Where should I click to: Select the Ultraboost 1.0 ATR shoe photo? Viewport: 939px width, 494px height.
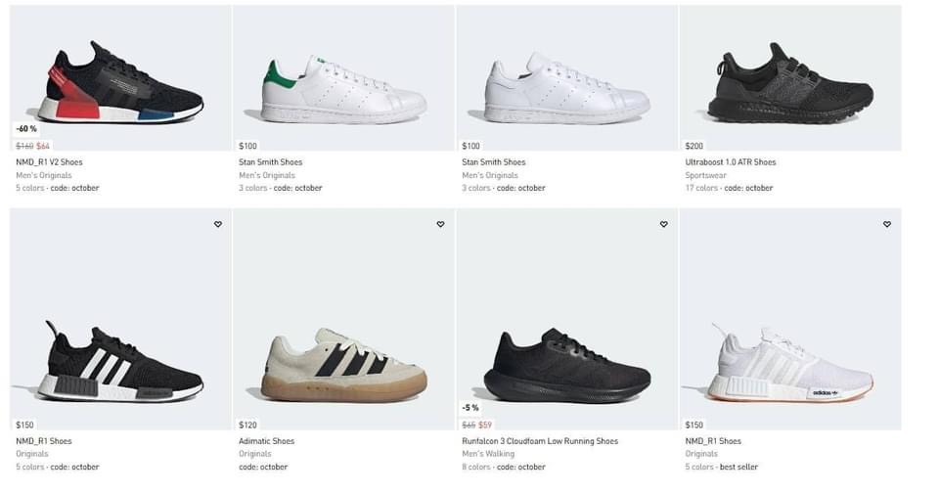(789, 83)
